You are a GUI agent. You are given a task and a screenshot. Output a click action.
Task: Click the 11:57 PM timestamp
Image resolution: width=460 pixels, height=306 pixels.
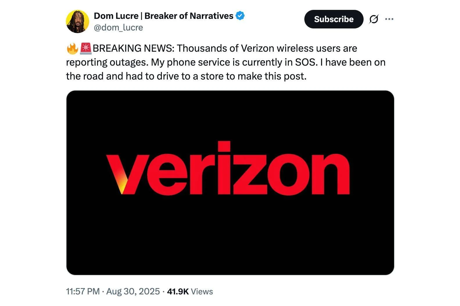pyautogui.click(x=83, y=291)
